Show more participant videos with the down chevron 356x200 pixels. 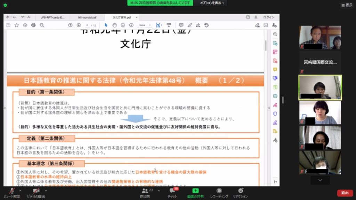click(x=320, y=180)
